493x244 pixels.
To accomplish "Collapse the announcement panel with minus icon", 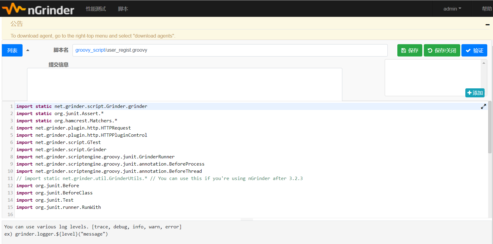I will point(487,25).
